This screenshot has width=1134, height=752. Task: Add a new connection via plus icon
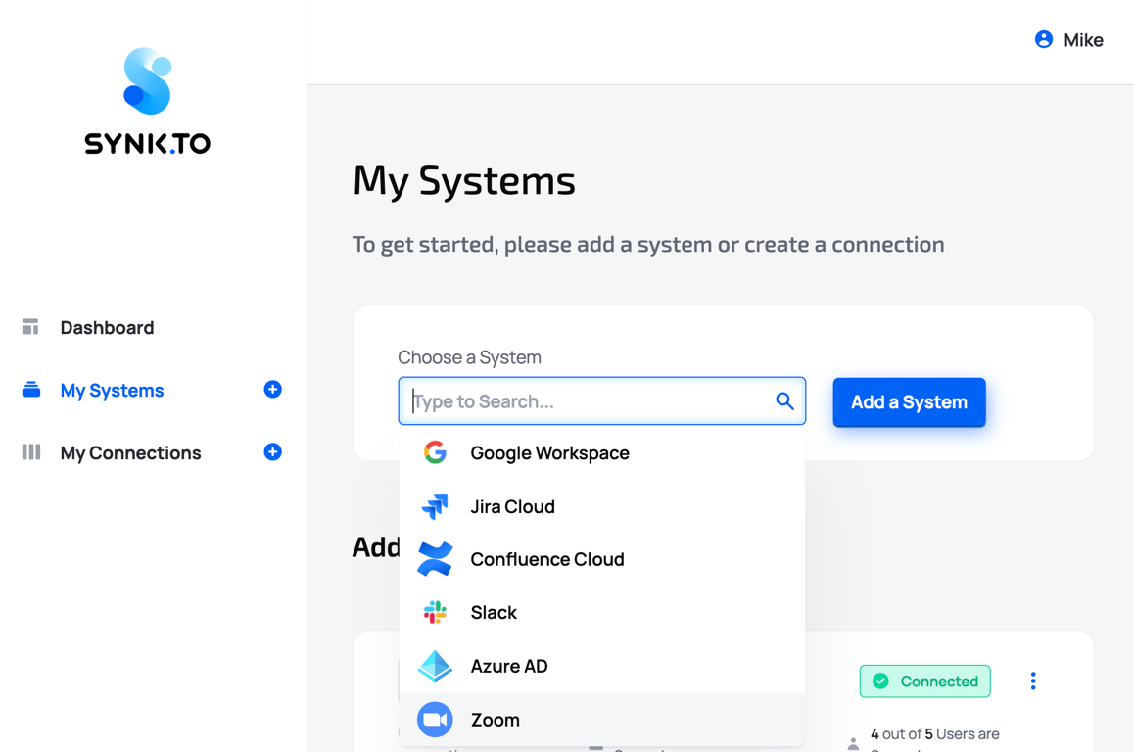(x=272, y=452)
